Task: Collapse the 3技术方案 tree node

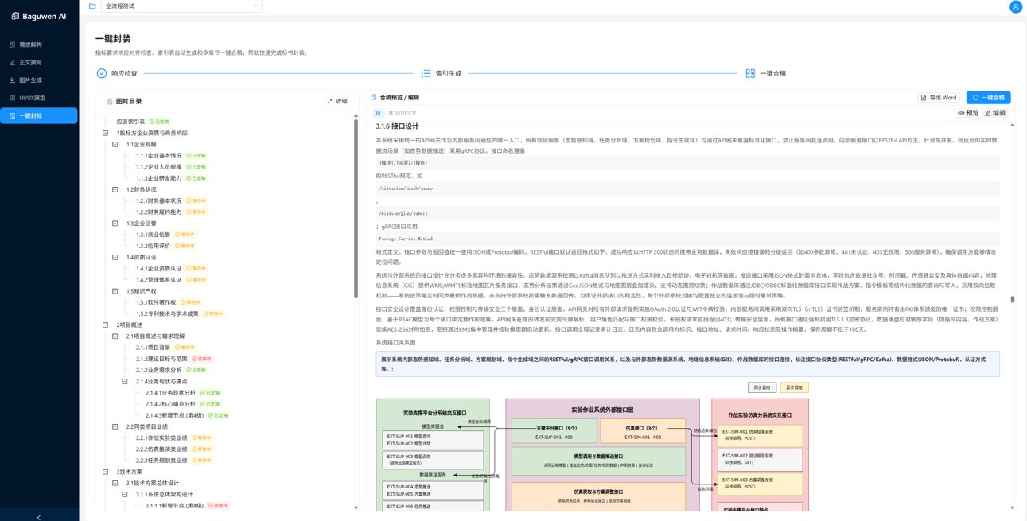Action: pos(106,472)
